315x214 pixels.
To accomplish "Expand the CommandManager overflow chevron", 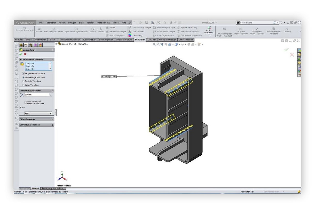I will click(300, 31).
